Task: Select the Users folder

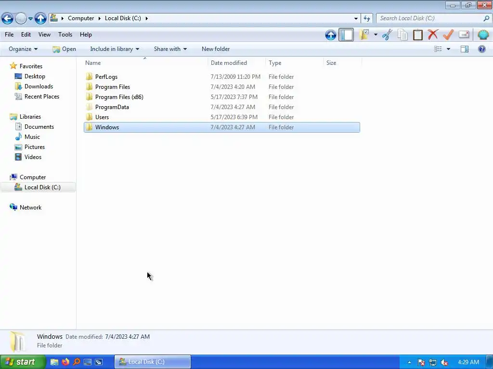Action: point(222,117)
